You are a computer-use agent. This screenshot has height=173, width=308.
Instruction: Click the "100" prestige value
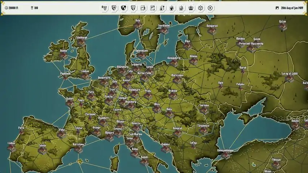[36, 8]
